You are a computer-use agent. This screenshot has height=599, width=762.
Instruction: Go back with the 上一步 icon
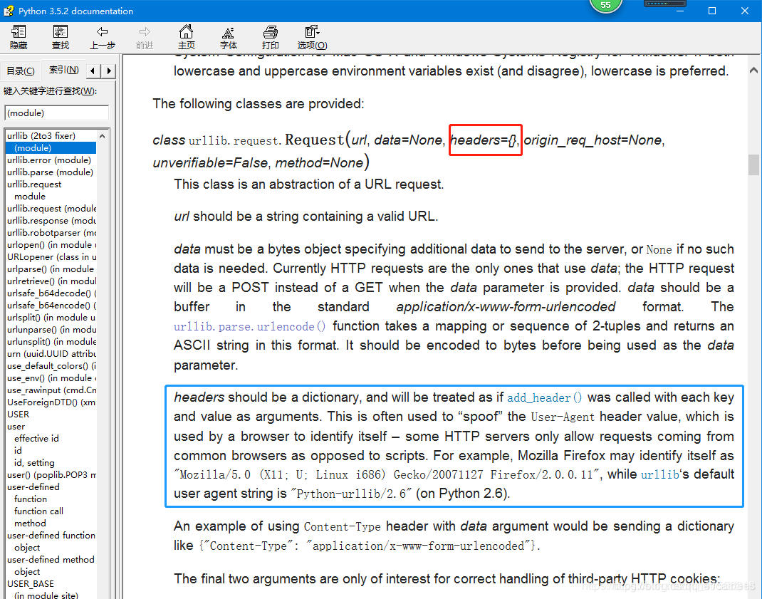click(103, 38)
